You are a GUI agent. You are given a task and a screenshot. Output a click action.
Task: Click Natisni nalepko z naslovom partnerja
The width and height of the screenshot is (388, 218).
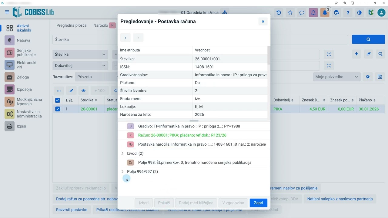point(340,199)
